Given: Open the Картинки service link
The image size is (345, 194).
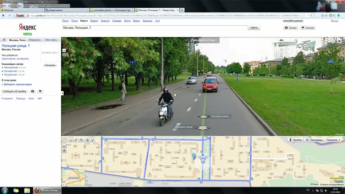Looking at the screenshot, I should [x=148, y=21].
